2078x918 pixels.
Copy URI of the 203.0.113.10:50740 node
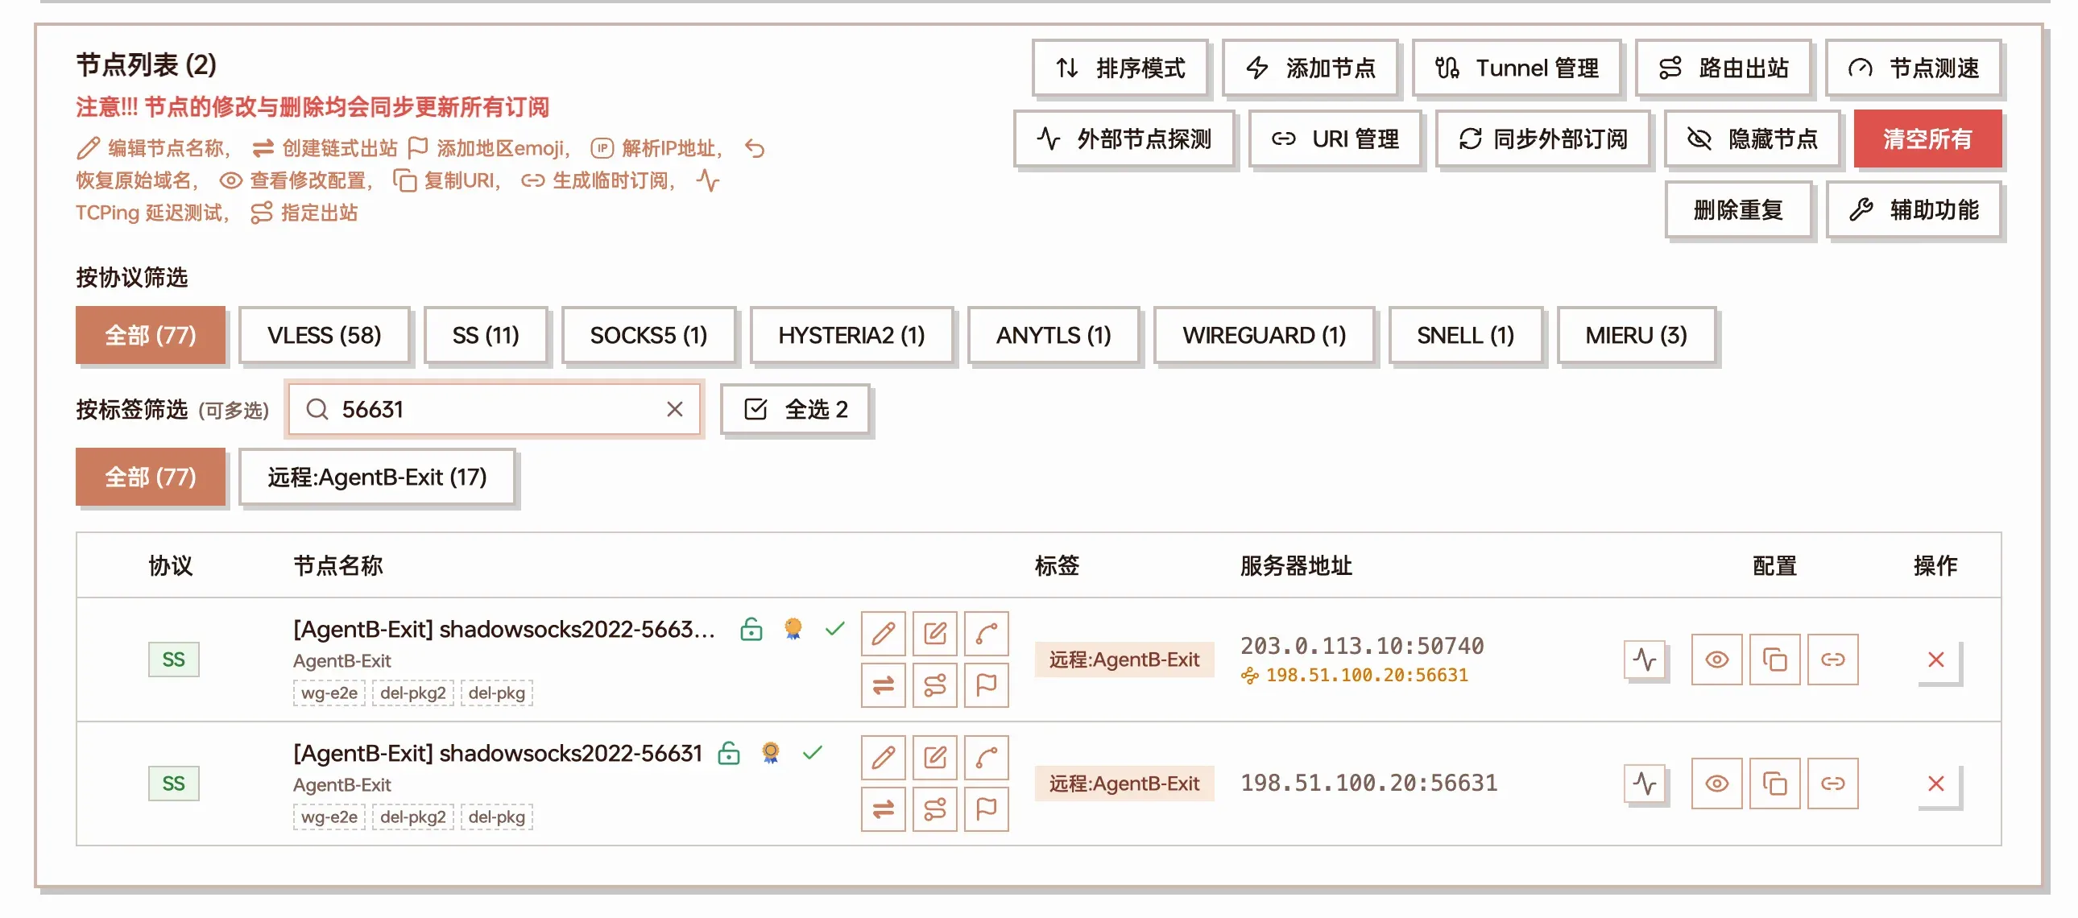pos(1774,660)
